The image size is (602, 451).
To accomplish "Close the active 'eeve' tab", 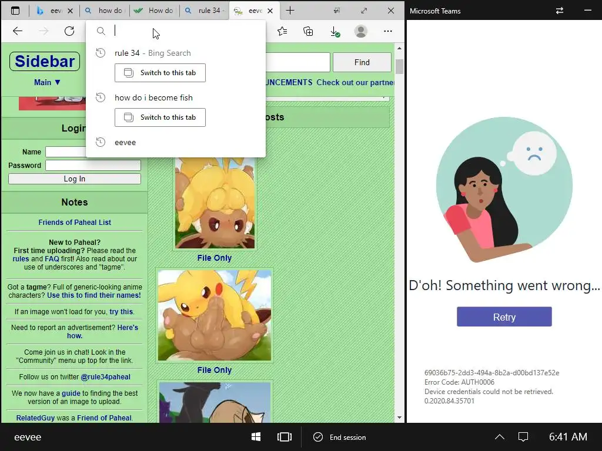I will point(270,11).
